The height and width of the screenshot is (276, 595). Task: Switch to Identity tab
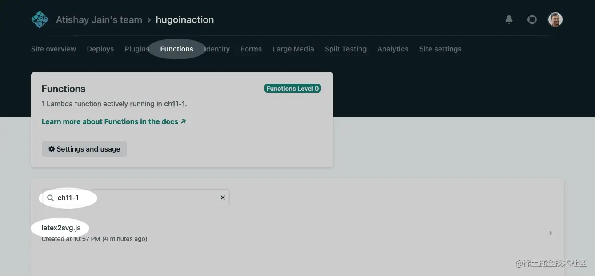click(x=217, y=49)
